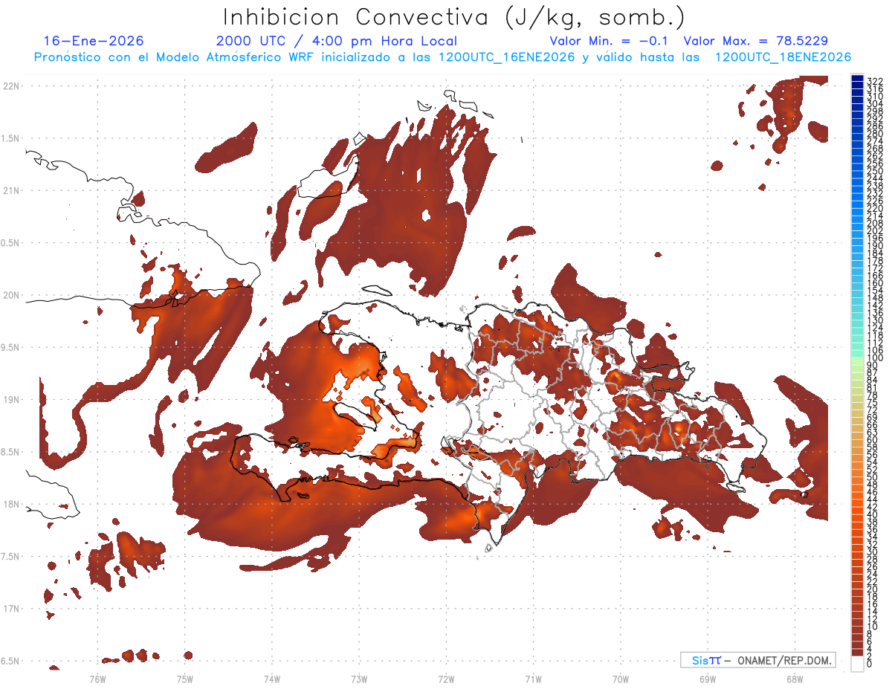The height and width of the screenshot is (689, 892).
Task: Select the 'Valor Min. = -0.1' reading
Action: pyautogui.click(x=610, y=41)
